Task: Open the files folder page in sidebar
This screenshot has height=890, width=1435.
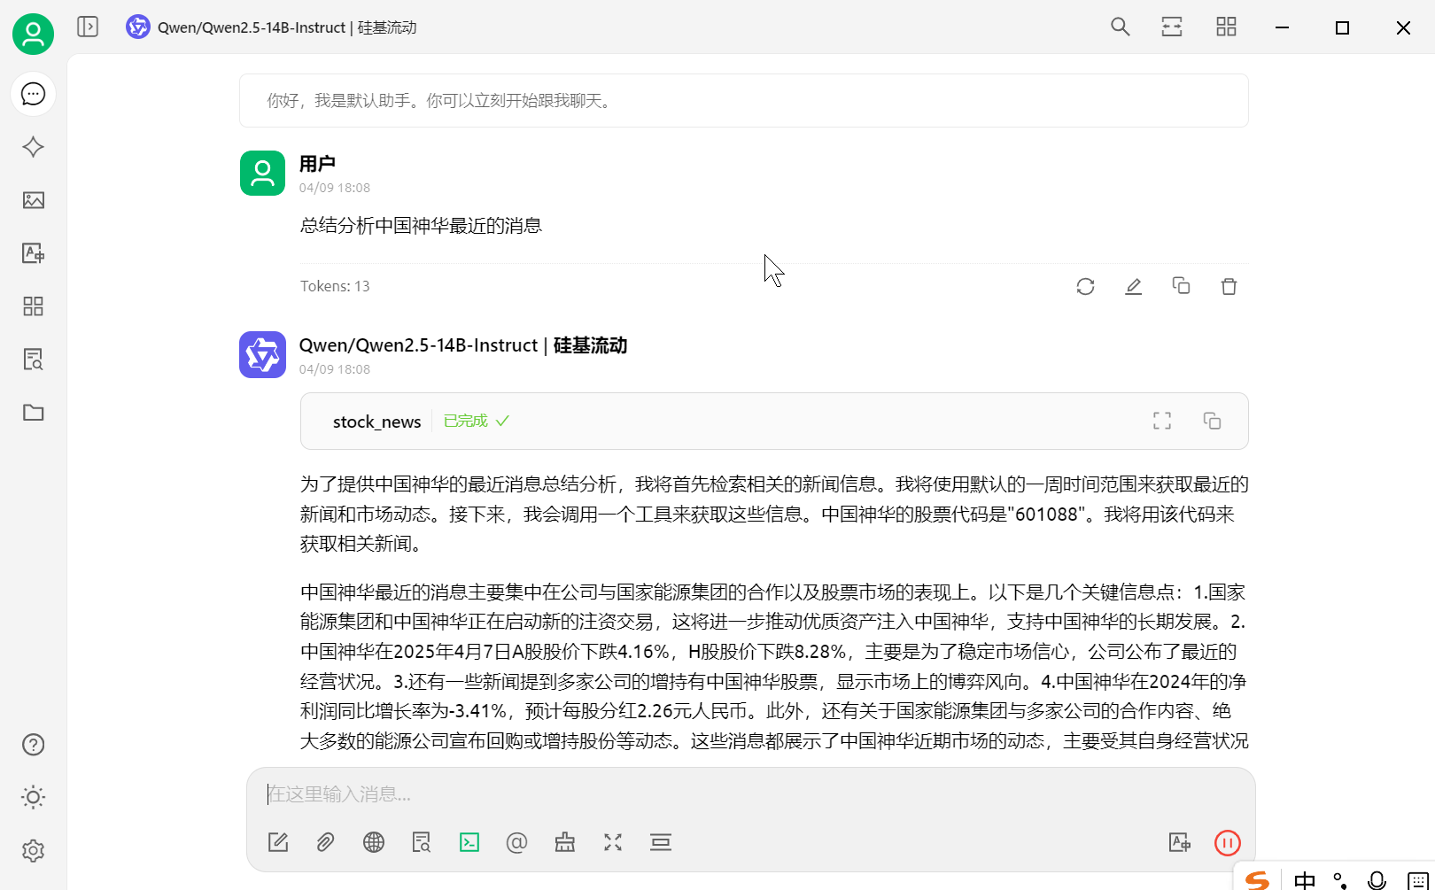Action: click(x=33, y=413)
